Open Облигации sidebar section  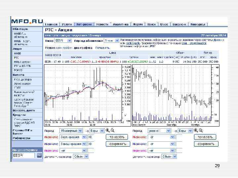20,29
